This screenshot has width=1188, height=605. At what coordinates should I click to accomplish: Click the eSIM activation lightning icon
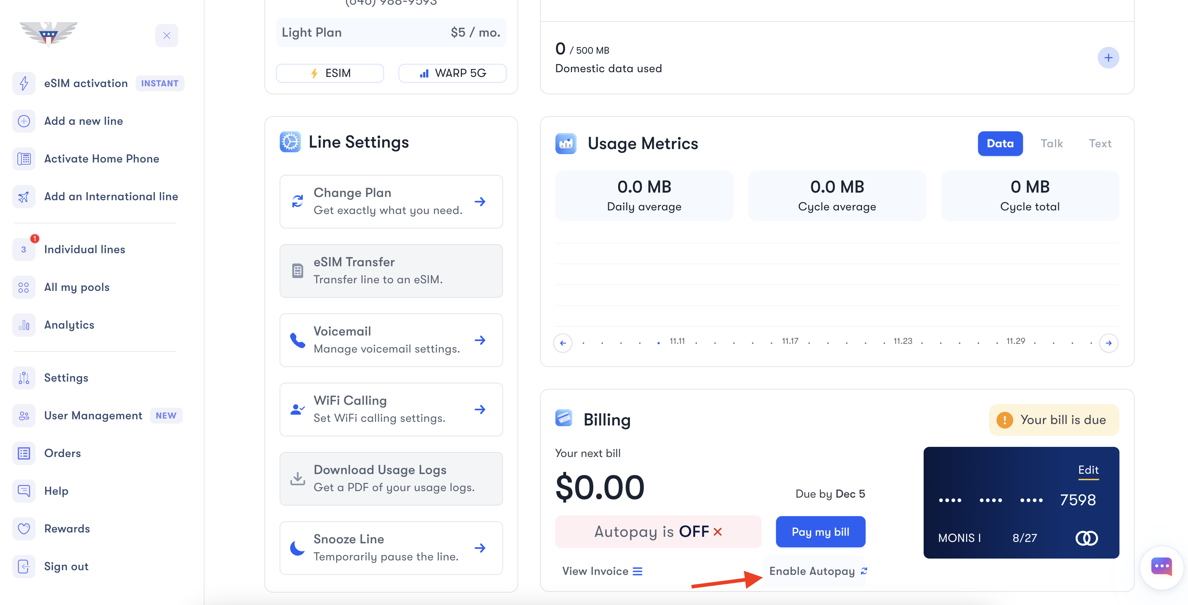point(24,83)
